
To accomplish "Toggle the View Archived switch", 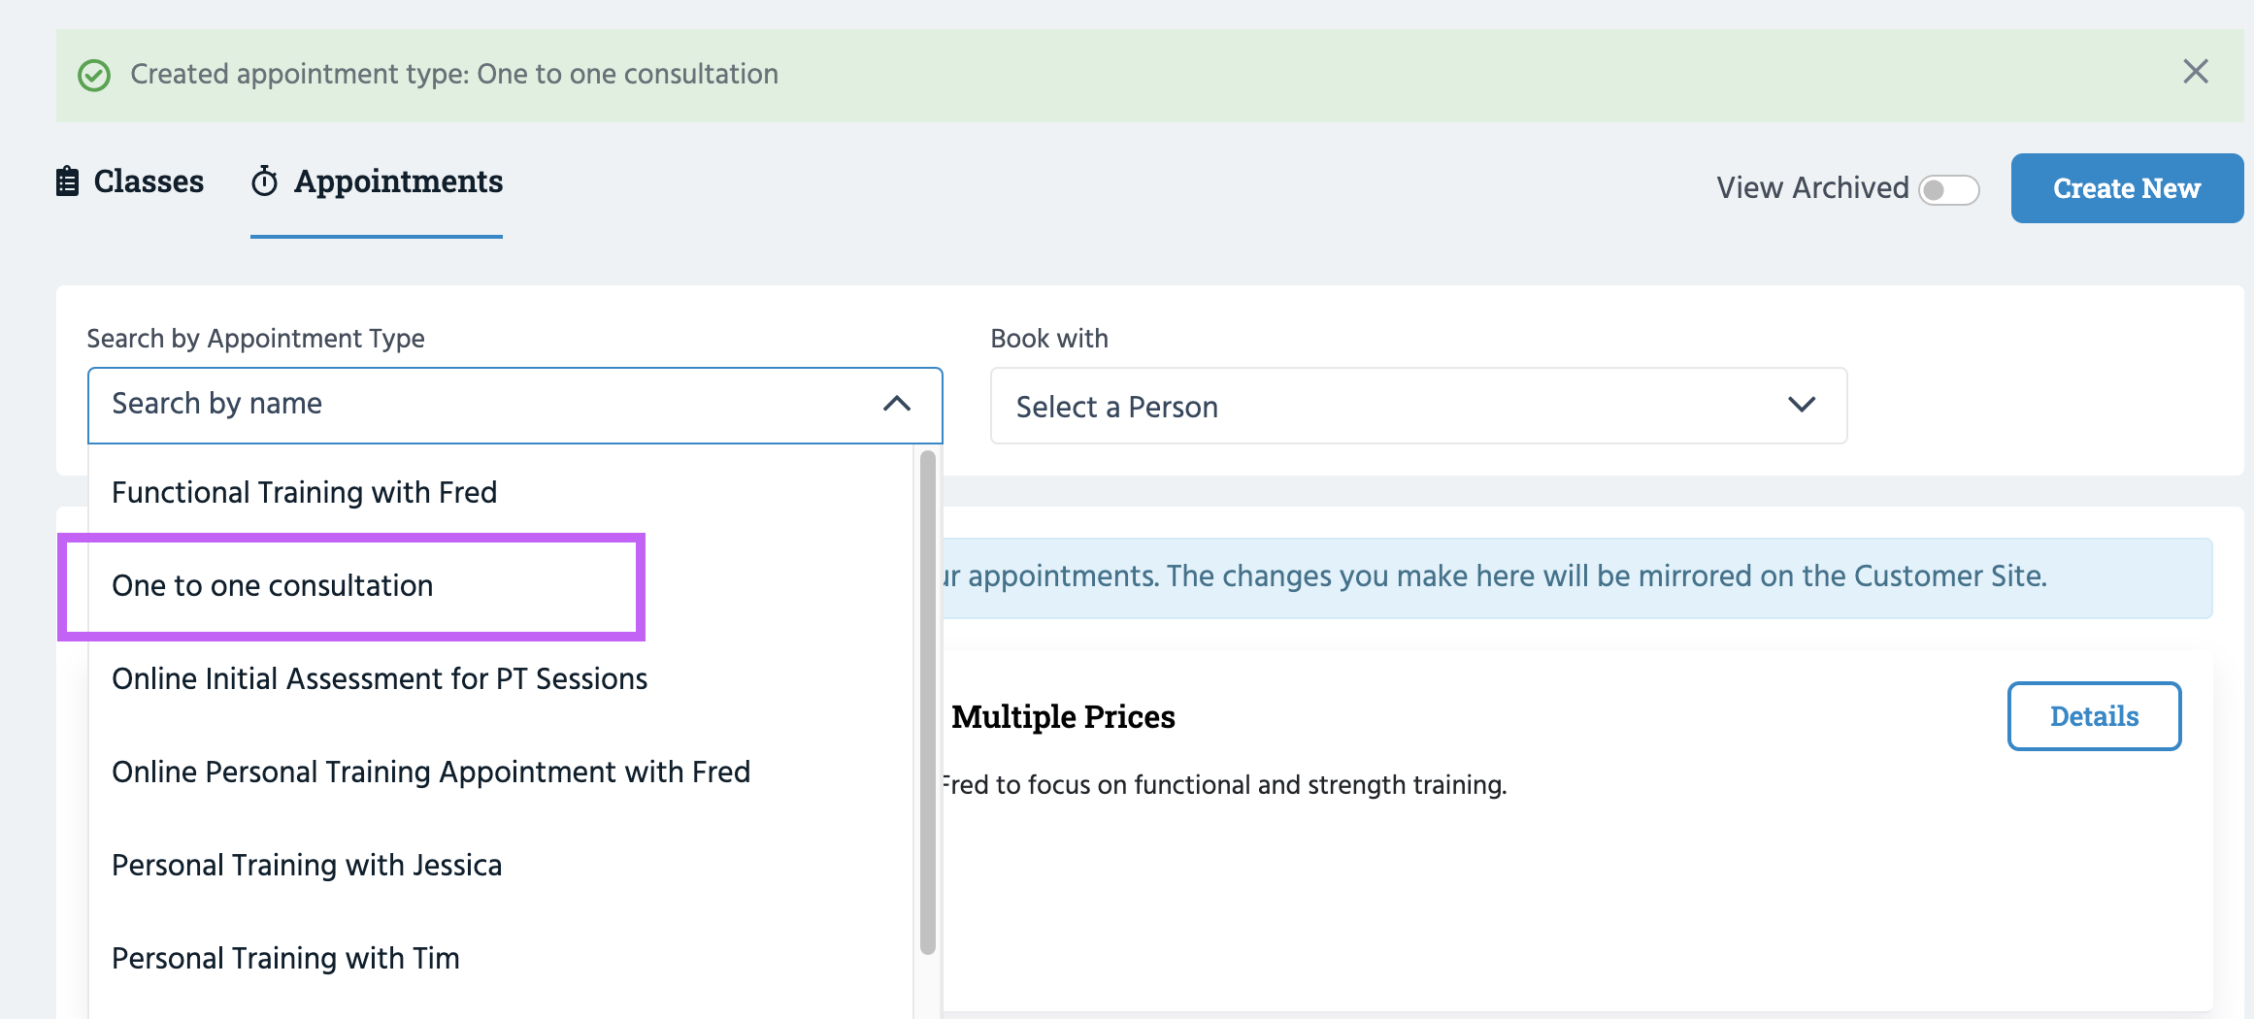I will 1948,189.
